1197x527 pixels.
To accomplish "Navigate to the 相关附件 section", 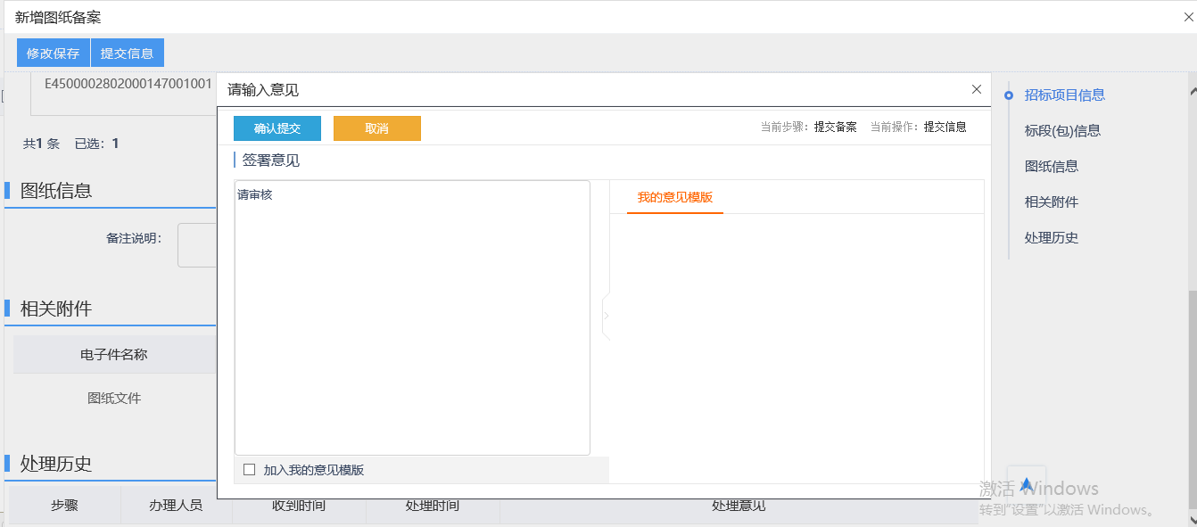I will click(1051, 202).
